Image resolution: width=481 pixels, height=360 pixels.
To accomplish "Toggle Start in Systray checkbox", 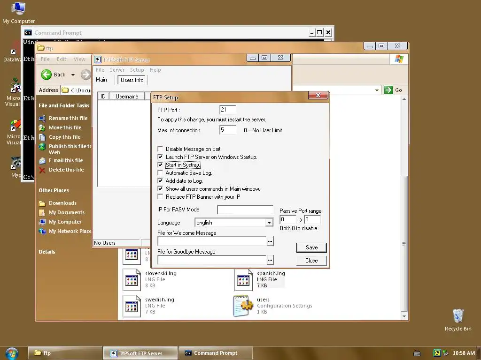I will click(160, 165).
